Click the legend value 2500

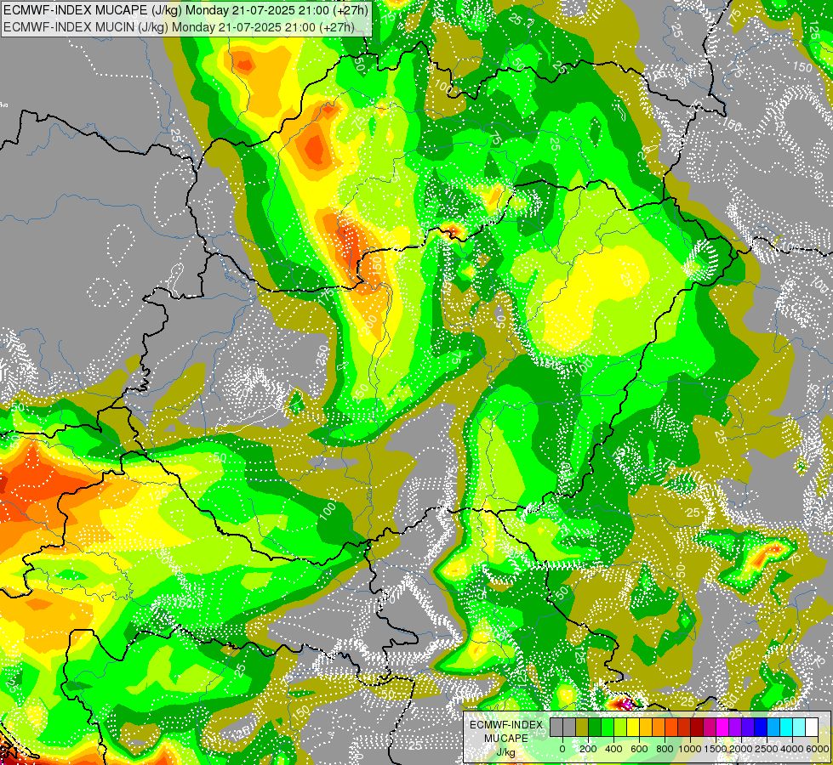(767, 749)
